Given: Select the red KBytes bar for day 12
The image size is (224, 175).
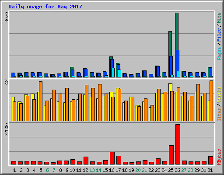Looking at the screenshot, I should [86, 161].
